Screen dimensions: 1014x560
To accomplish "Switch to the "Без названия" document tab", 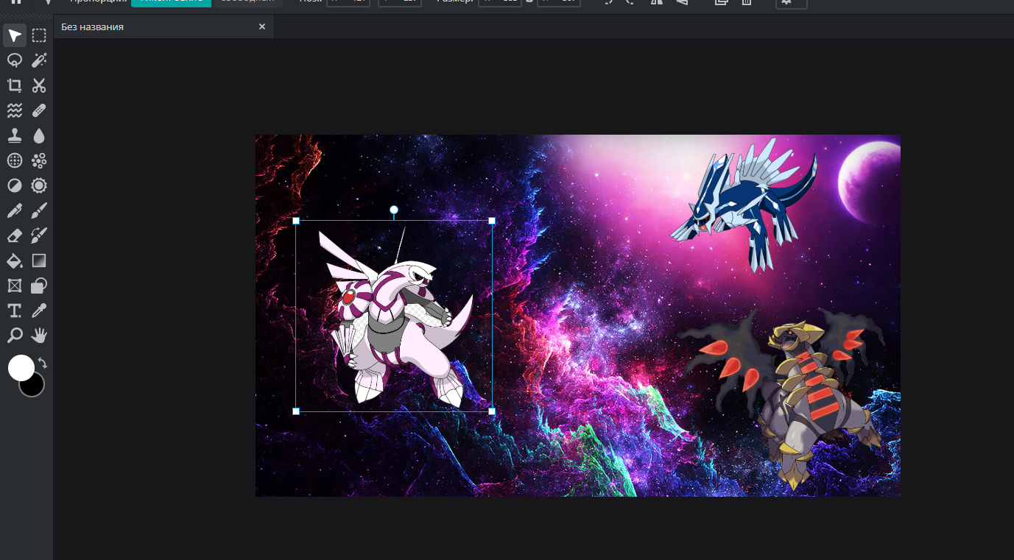I will pos(93,27).
